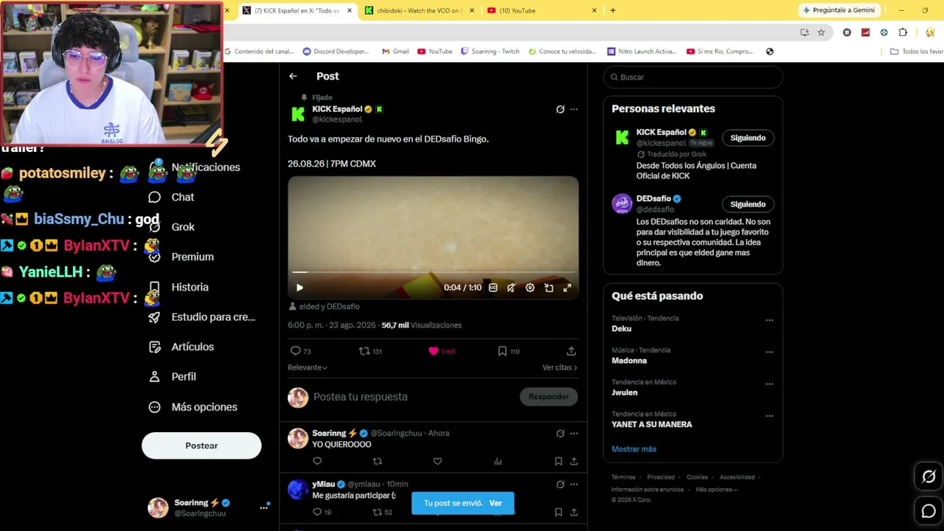Viewport: 944px width, 531px height.
Task: Open more options on Soarinng's reply
Action: pyautogui.click(x=574, y=434)
